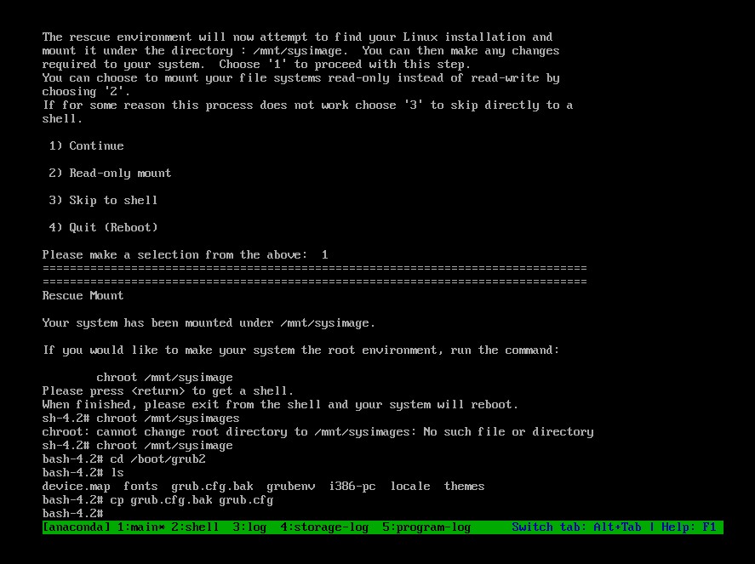Click menu option '2) Read-only mount'

[110, 174]
